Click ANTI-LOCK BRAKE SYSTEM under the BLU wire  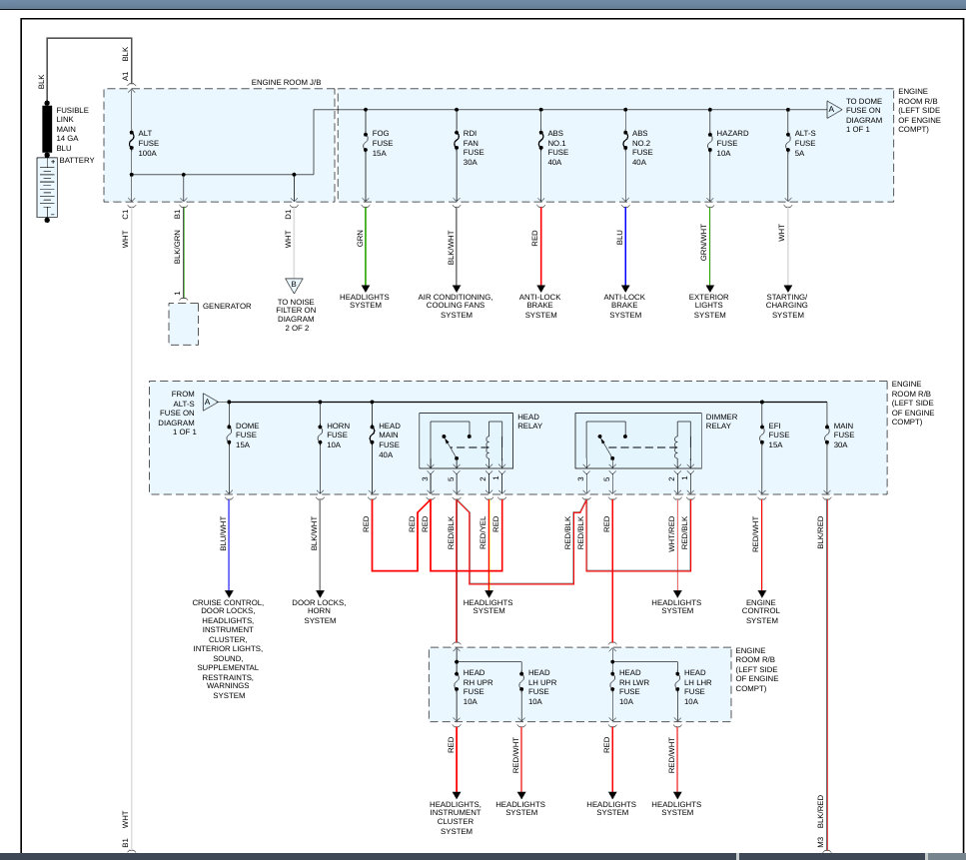coord(624,306)
